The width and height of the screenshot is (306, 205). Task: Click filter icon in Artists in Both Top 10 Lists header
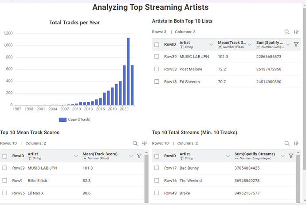[x=296, y=45]
